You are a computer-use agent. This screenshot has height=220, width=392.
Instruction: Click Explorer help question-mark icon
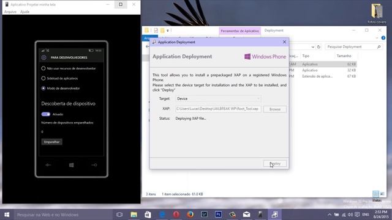click(383, 38)
